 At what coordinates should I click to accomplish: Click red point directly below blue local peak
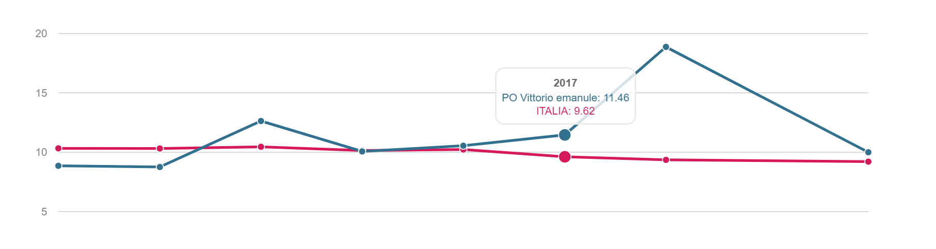click(x=261, y=147)
